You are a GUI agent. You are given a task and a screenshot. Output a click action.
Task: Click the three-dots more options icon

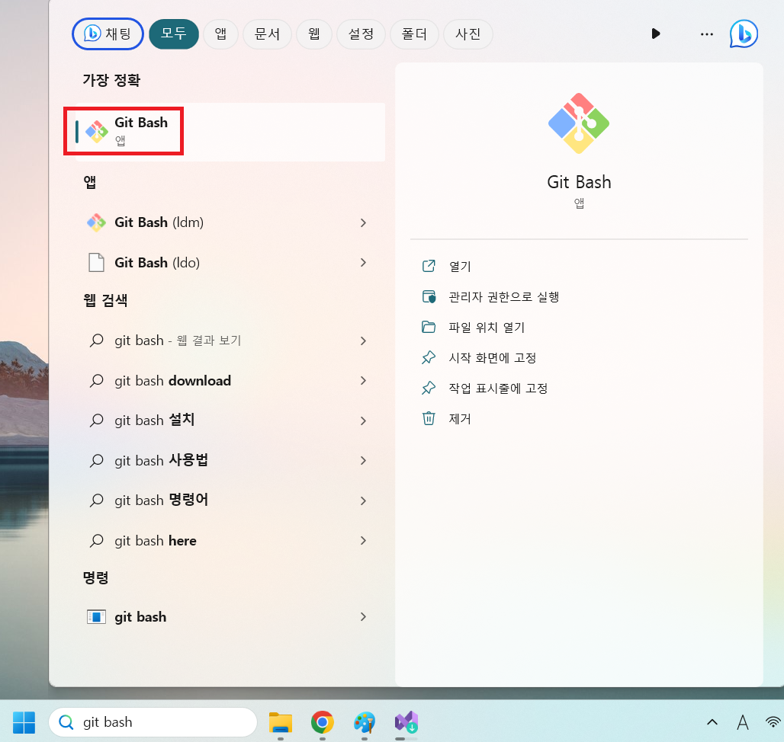click(706, 34)
